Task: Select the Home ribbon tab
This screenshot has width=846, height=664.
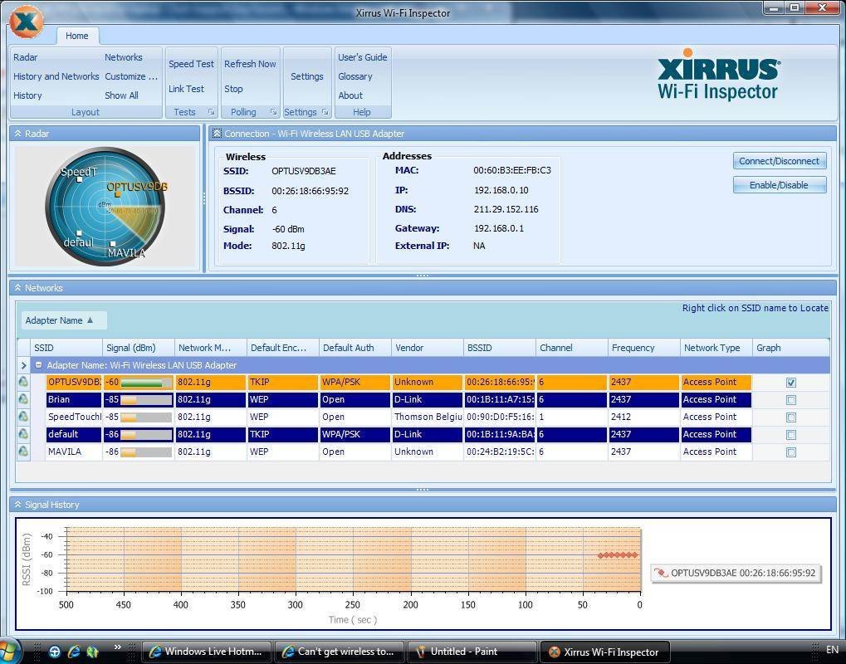Action: [x=76, y=36]
